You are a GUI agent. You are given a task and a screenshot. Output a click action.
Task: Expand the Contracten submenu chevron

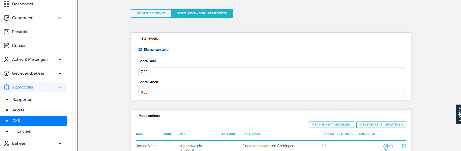point(60,18)
